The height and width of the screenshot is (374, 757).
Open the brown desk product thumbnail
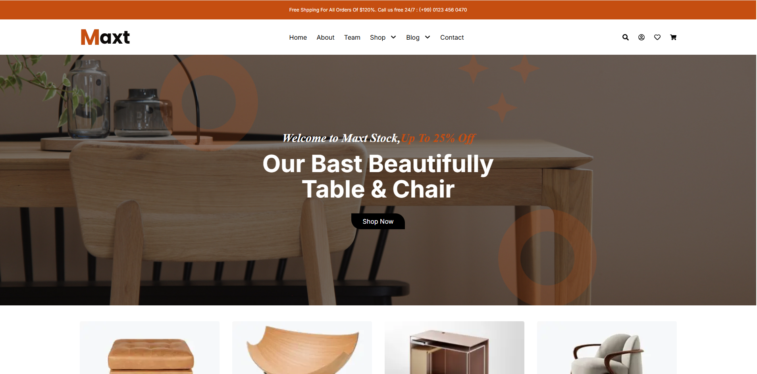[x=455, y=348]
